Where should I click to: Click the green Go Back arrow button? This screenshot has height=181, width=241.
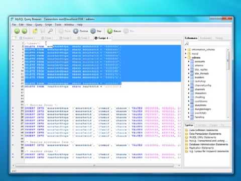point(17,31)
